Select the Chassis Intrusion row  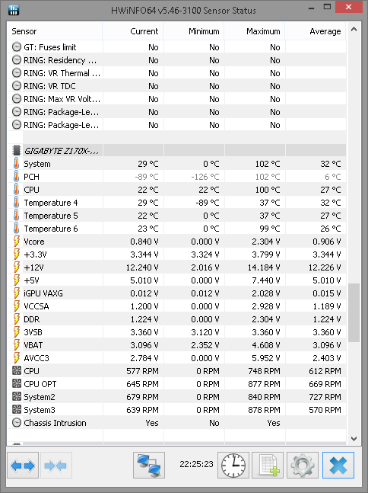[176, 423]
